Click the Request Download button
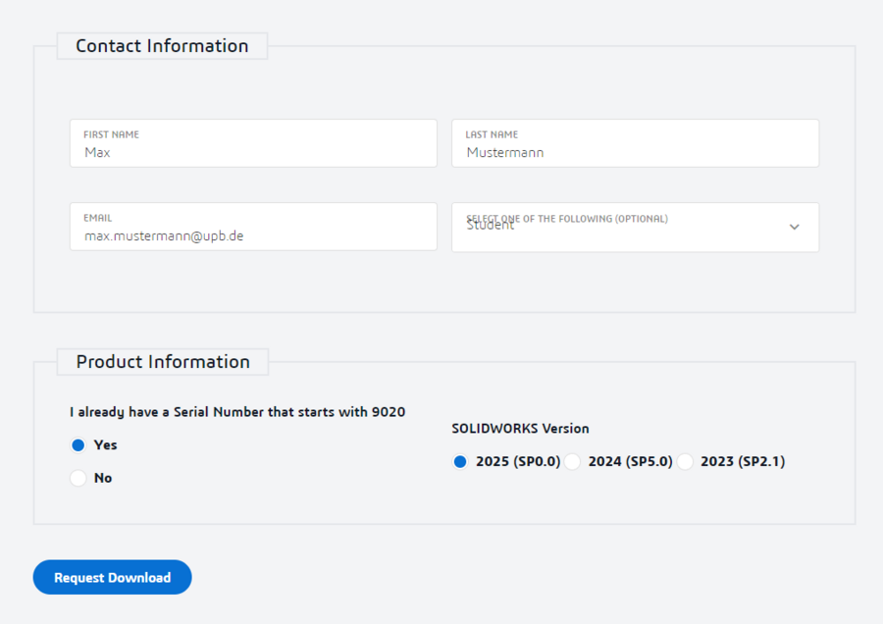 point(111,577)
